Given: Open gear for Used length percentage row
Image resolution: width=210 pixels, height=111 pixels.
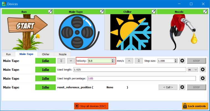Looking at the screenshot, I should pyautogui.click(x=203, y=79).
